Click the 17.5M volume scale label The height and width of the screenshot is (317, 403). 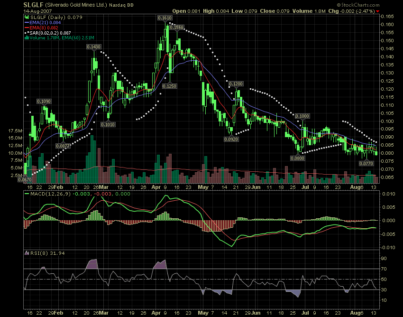point(15,131)
